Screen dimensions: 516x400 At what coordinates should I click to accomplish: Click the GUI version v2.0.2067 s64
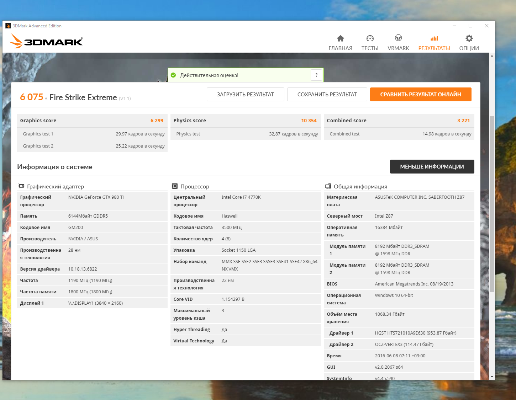[x=389, y=367]
